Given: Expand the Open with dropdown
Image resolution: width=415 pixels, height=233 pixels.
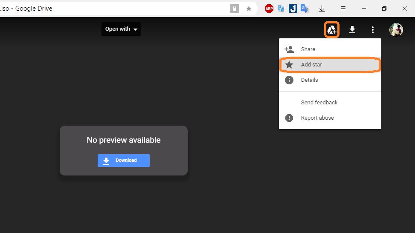Looking at the screenshot, I should point(121,29).
